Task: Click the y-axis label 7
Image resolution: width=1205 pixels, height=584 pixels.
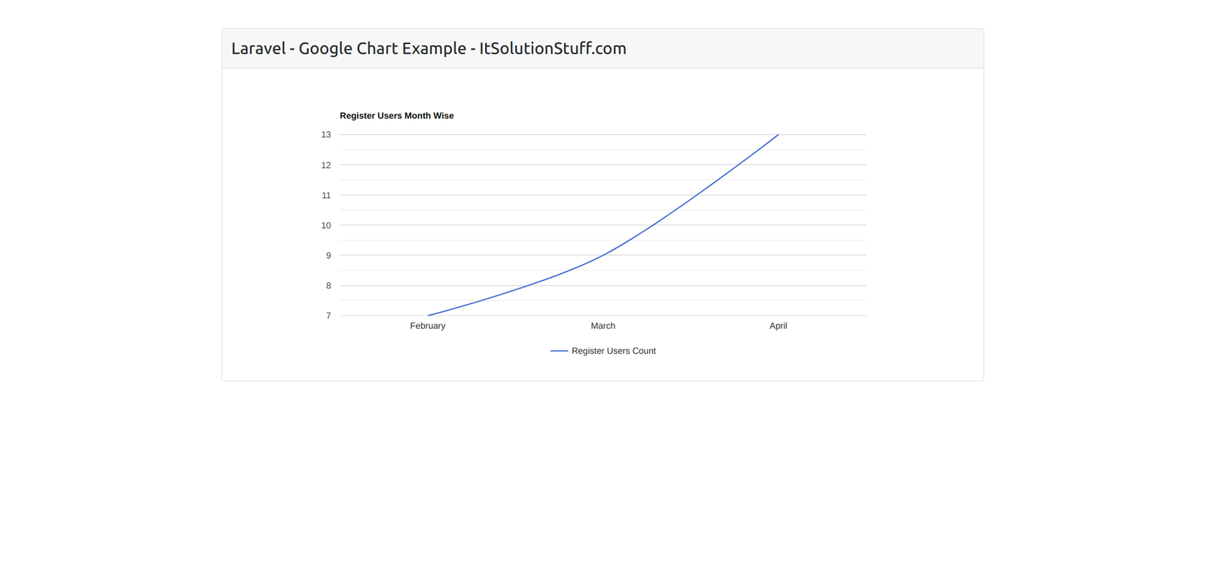Action: click(328, 315)
